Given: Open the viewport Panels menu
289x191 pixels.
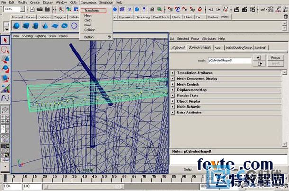Looking at the screenshot, I should point(63,36).
